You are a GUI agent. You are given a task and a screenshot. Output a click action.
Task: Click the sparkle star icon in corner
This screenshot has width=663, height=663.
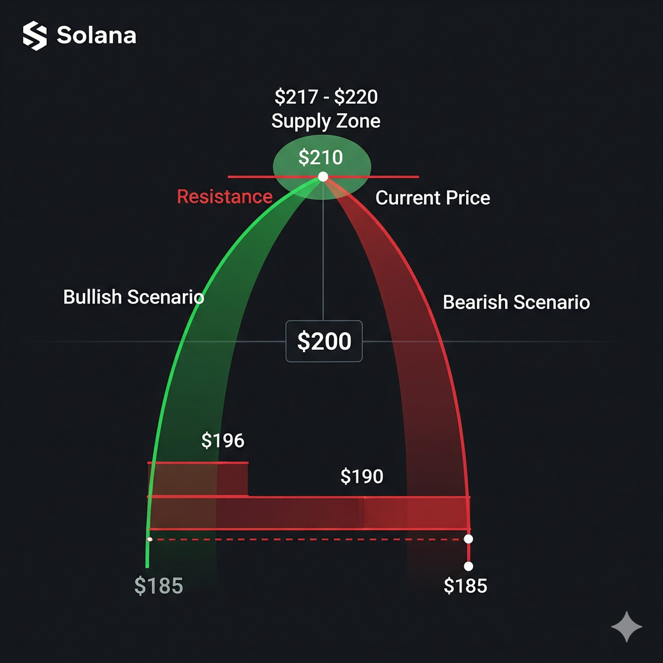point(627,627)
